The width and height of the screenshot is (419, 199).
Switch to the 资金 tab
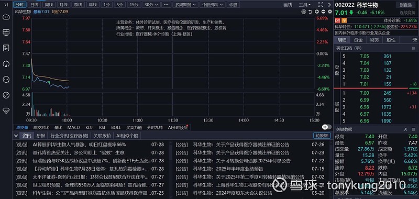[358, 40]
